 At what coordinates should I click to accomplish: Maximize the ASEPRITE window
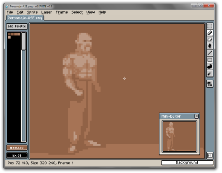pyautogui.click(x=200, y=5)
